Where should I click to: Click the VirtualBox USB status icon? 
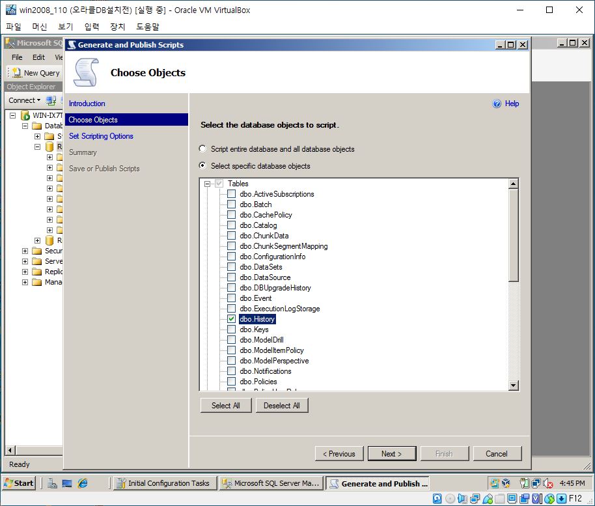[x=487, y=498]
